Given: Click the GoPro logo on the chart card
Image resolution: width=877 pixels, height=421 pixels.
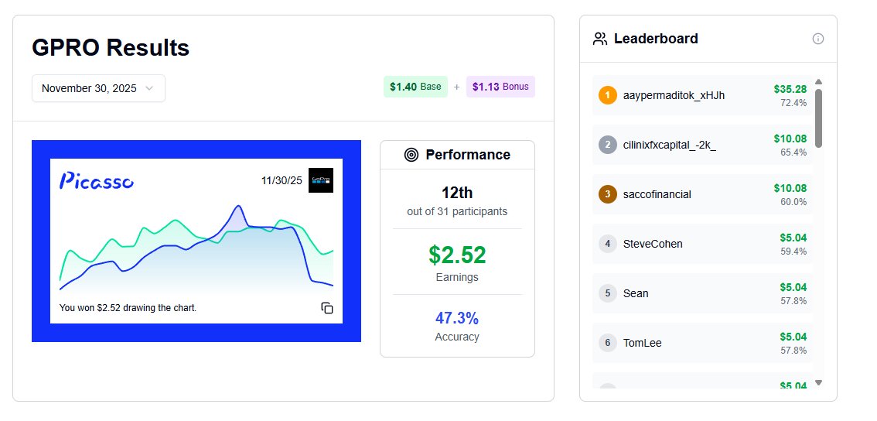Looking at the screenshot, I should point(320,180).
